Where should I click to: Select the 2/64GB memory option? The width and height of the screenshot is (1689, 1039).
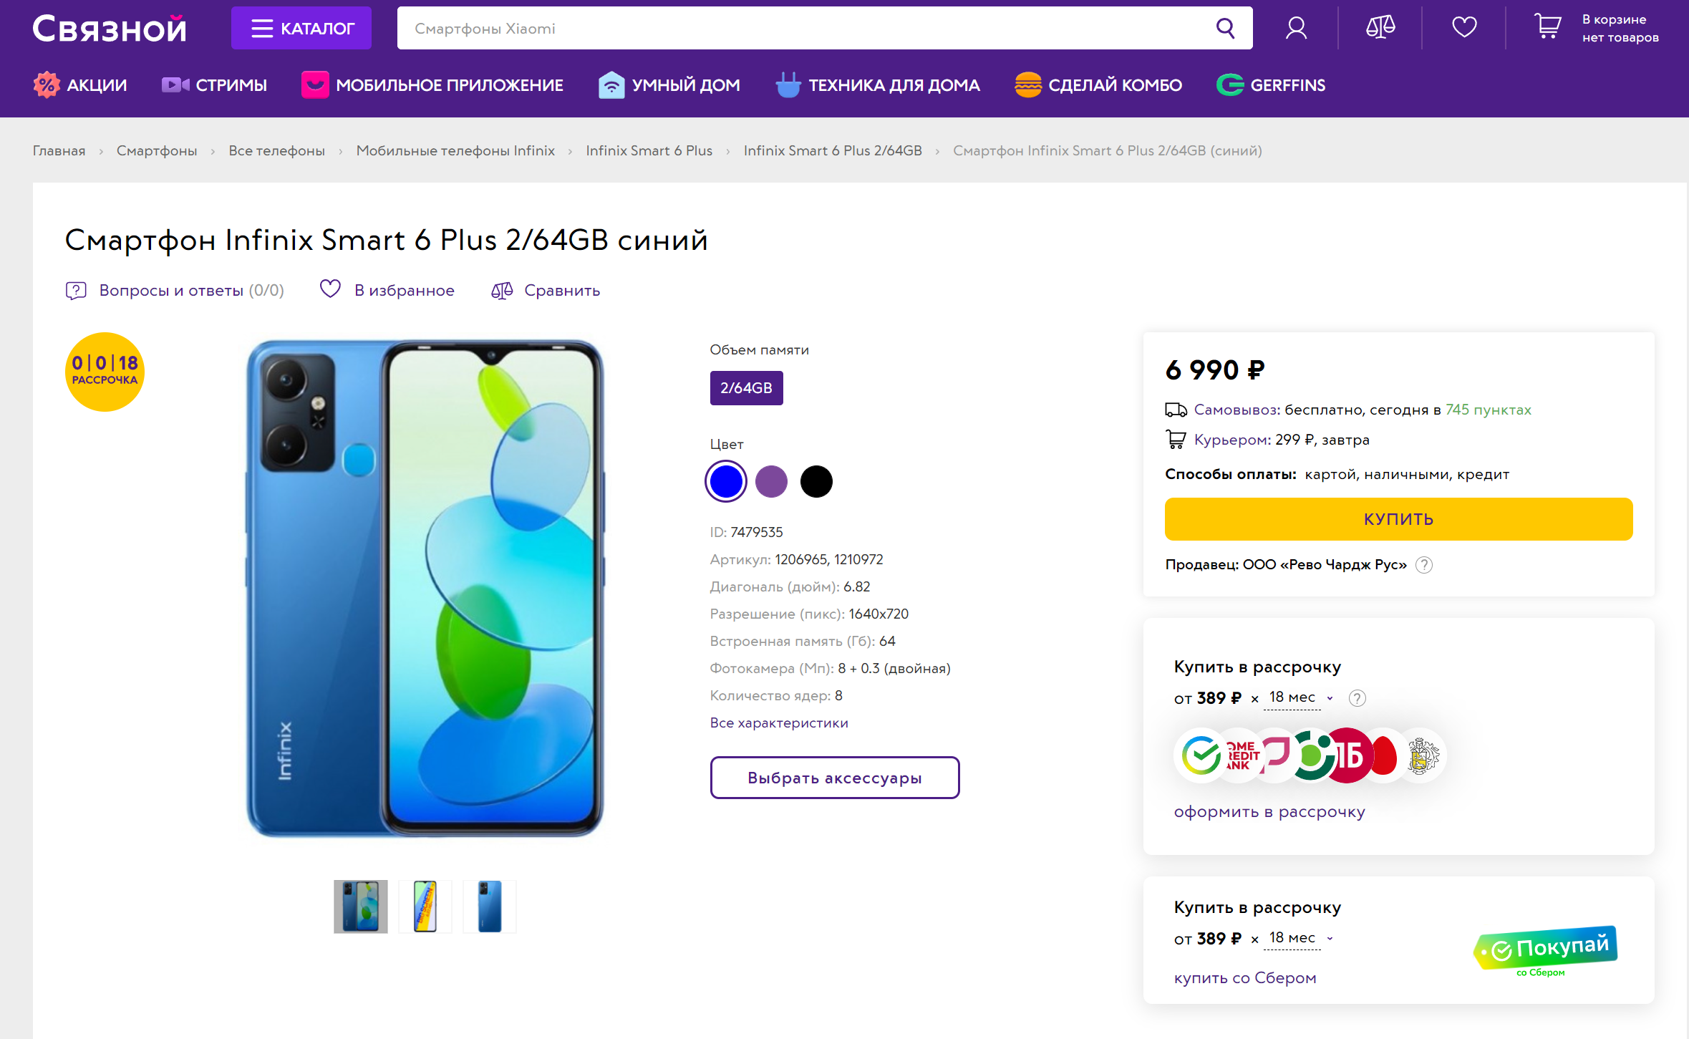click(746, 388)
